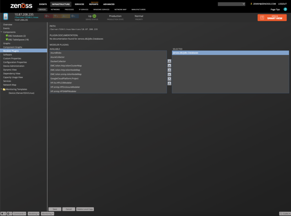This screenshot has width=291, height=216.
Task: Click the blue info events counter
Action: pyautogui.click(x=75, y=16)
